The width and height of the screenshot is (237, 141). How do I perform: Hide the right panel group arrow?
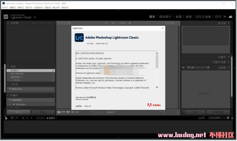(x=234, y=68)
